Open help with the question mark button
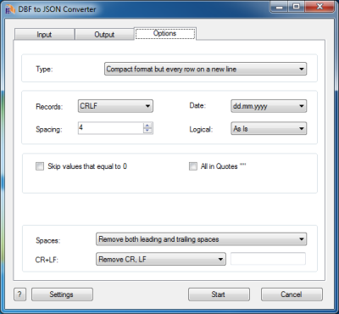Image resolution: width=339 pixels, height=314 pixels. point(19,294)
